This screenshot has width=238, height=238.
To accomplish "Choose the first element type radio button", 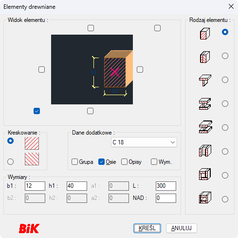I will pos(225,32).
